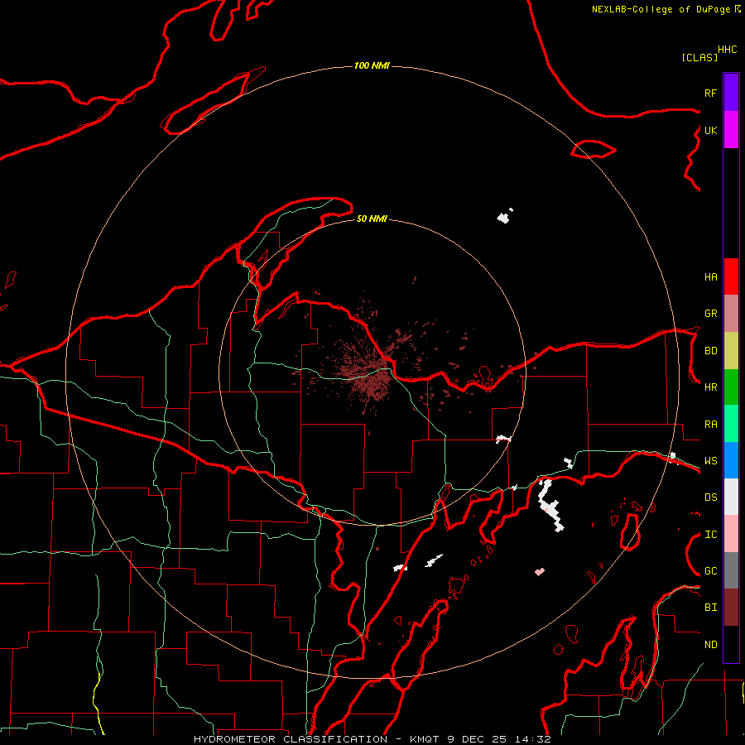Pick the yellow BD legend swatch
This screenshot has width=745, height=745.
tap(731, 351)
